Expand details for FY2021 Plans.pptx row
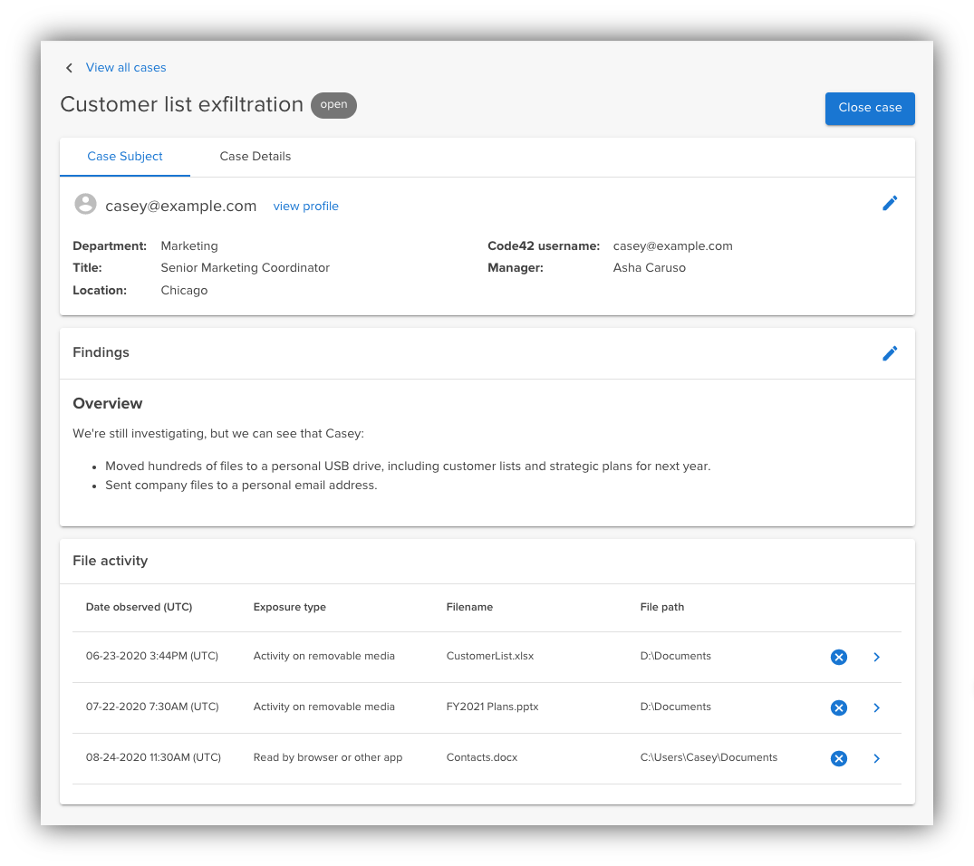Viewport: 974px width, 866px height. [876, 707]
